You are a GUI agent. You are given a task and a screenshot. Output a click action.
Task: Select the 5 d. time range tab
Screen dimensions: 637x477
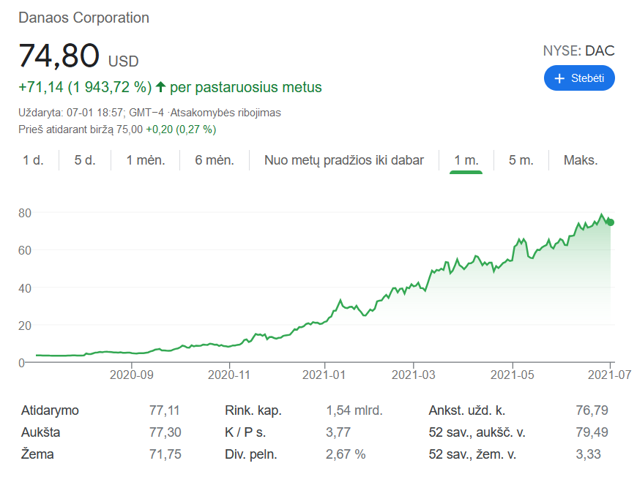coord(84,160)
